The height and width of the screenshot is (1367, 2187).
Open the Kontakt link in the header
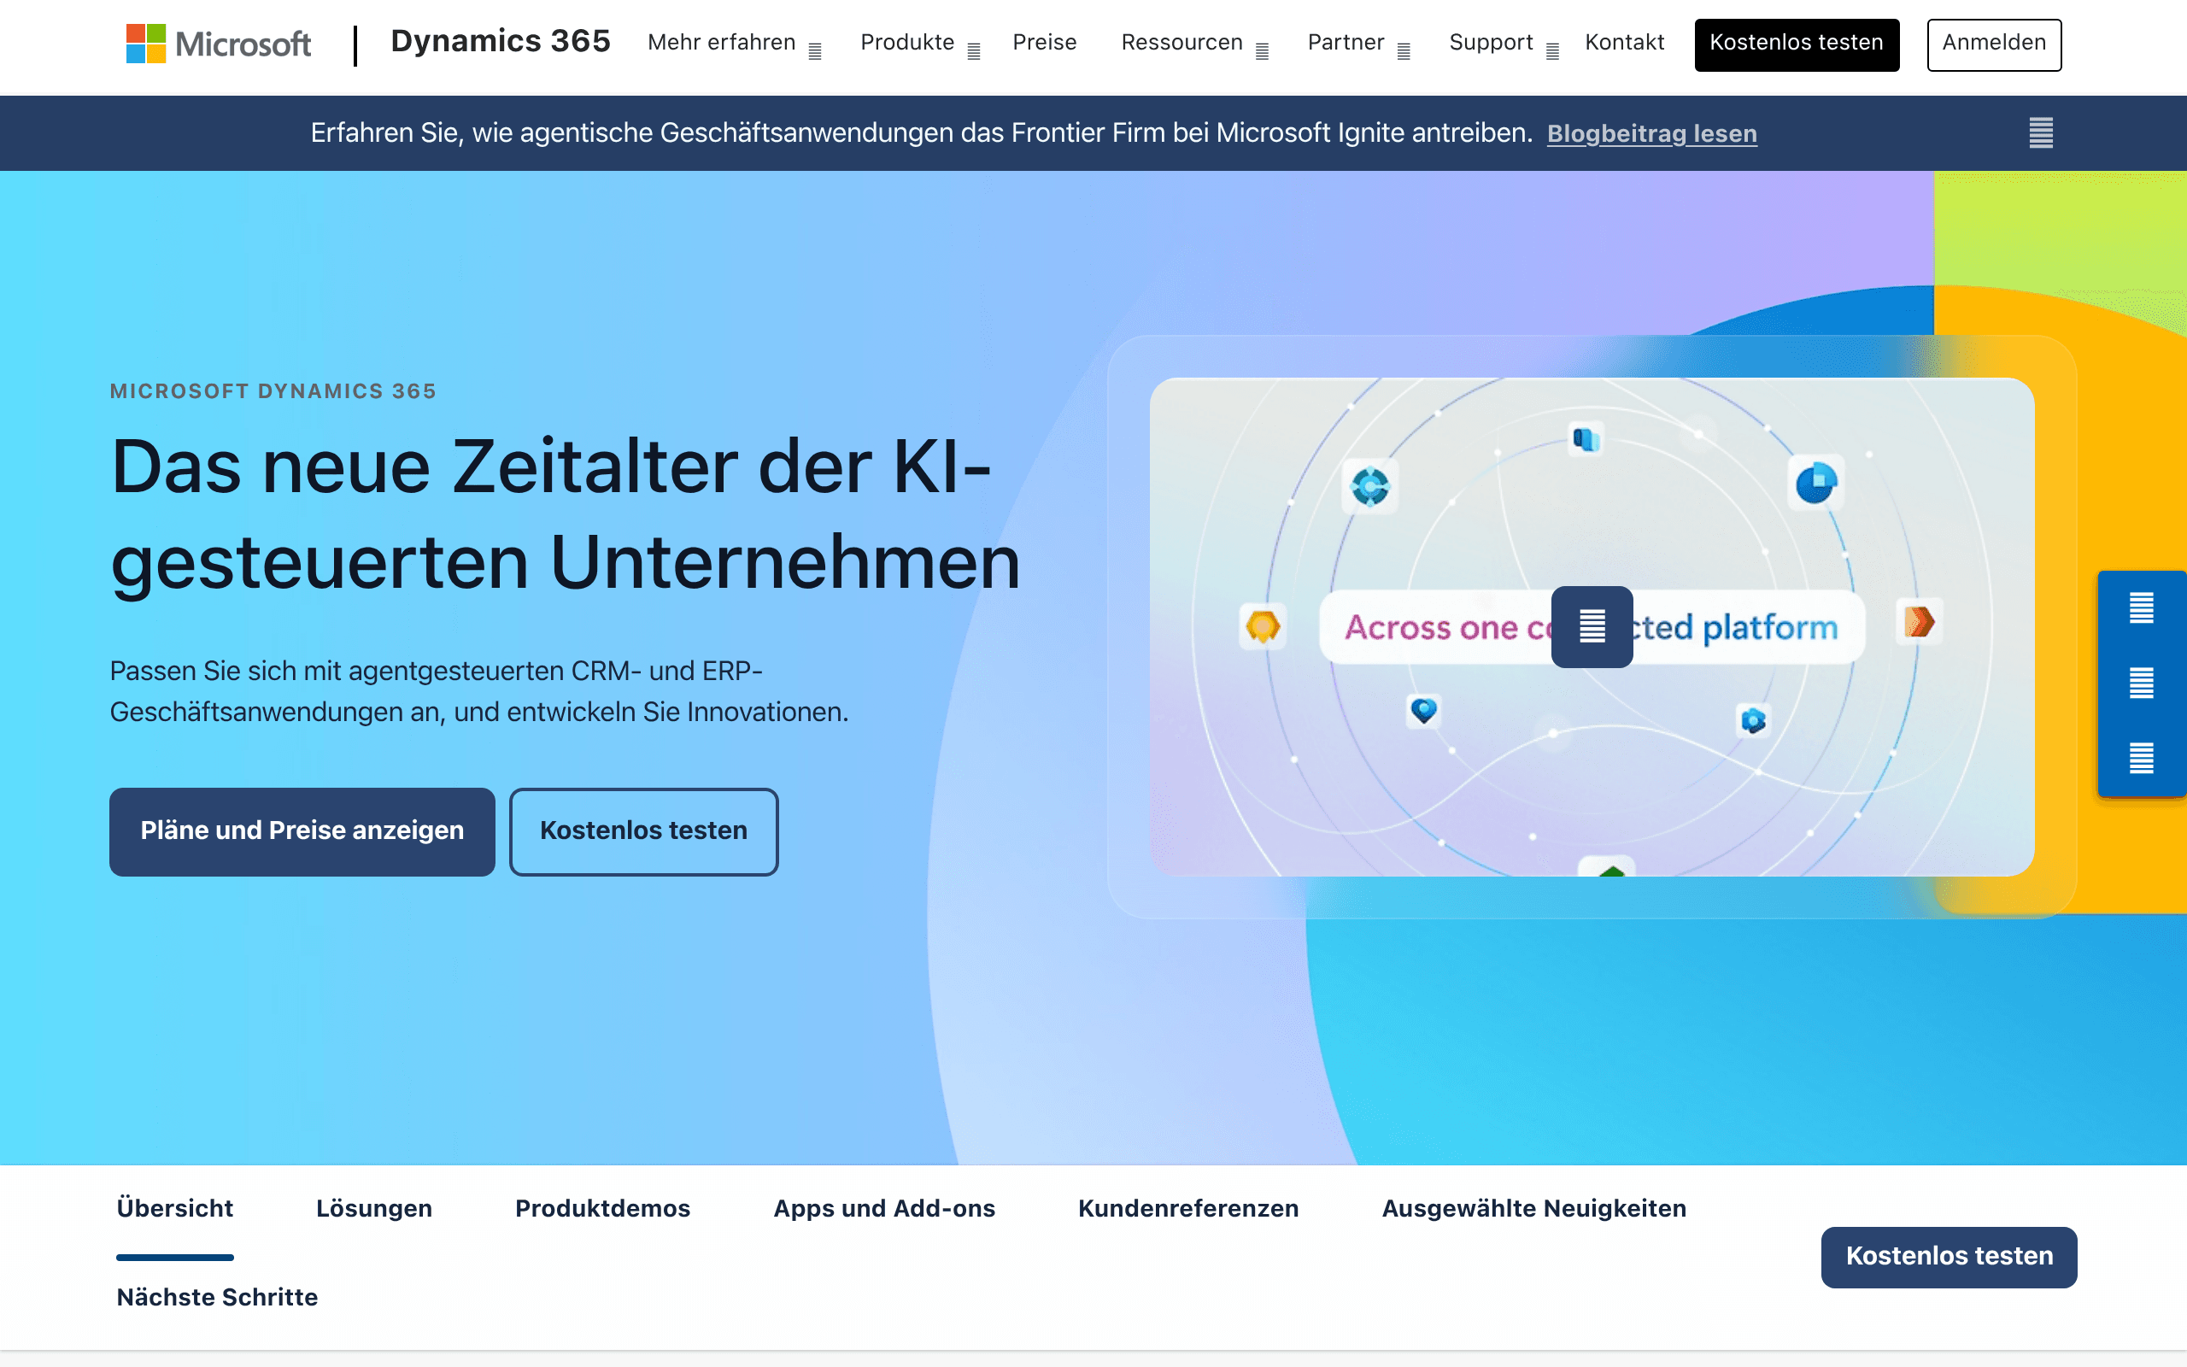pyautogui.click(x=1624, y=43)
